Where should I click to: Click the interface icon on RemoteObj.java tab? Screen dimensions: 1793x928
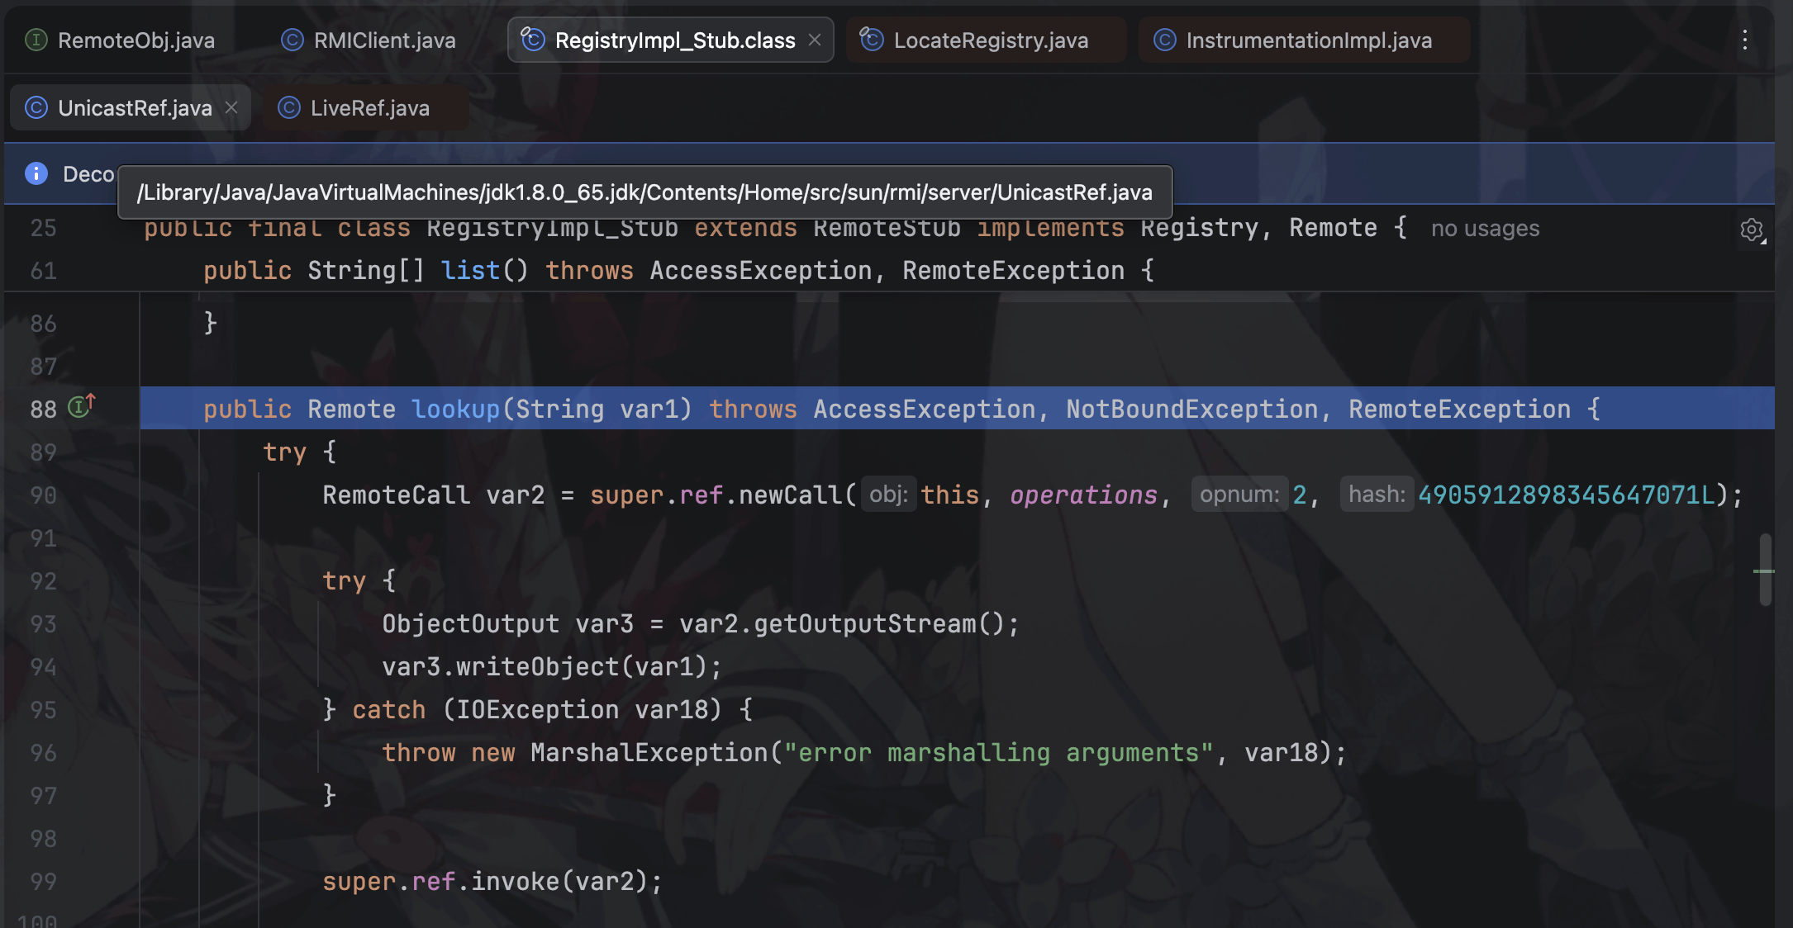click(x=36, y=39)
